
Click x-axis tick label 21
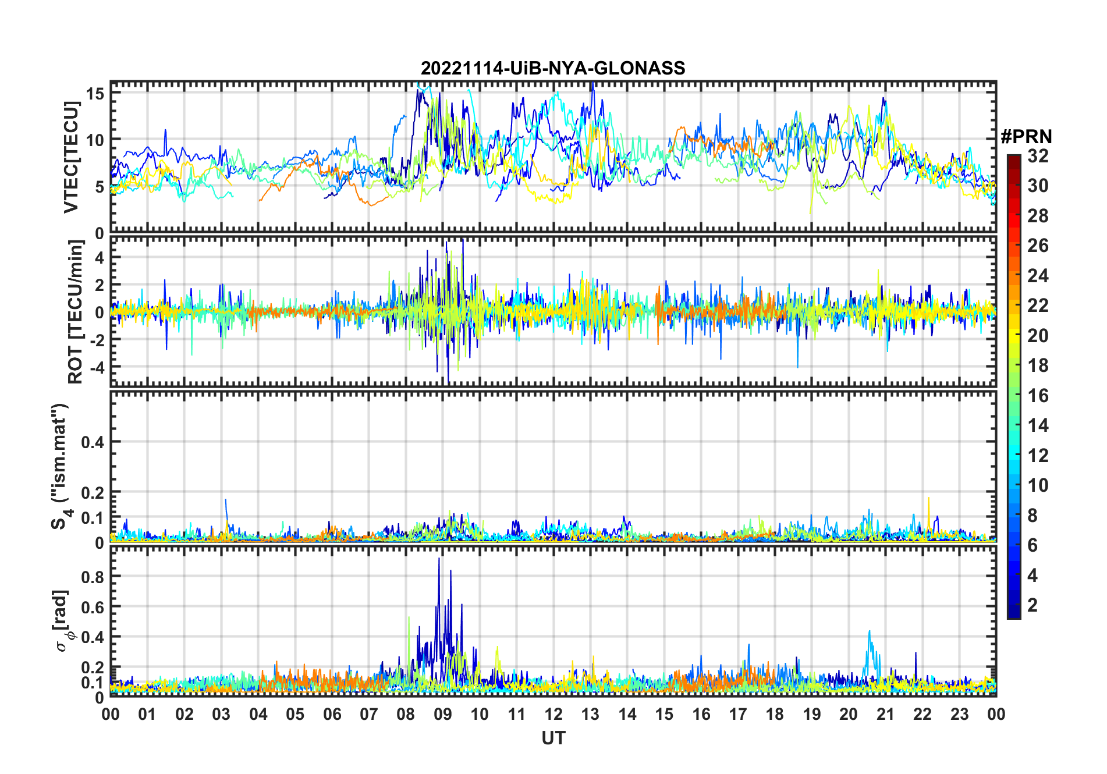[885, 714]
